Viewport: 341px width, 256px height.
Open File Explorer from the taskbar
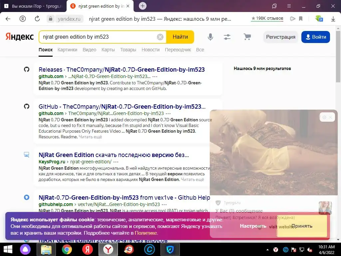(x=46, y=249)
